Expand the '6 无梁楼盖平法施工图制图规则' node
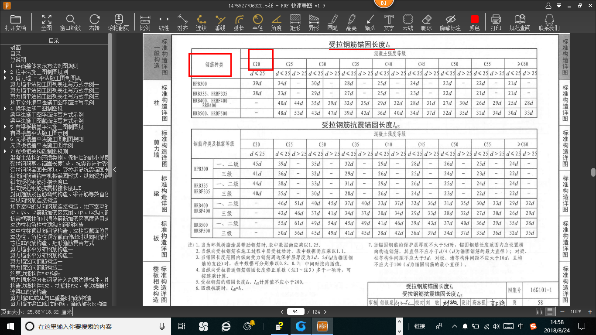 click(x=5, y=139)
